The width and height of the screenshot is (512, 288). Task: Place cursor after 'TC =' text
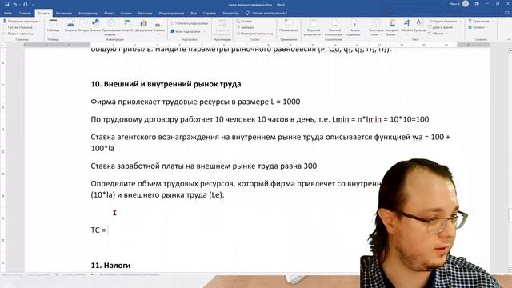click(108, 230)
